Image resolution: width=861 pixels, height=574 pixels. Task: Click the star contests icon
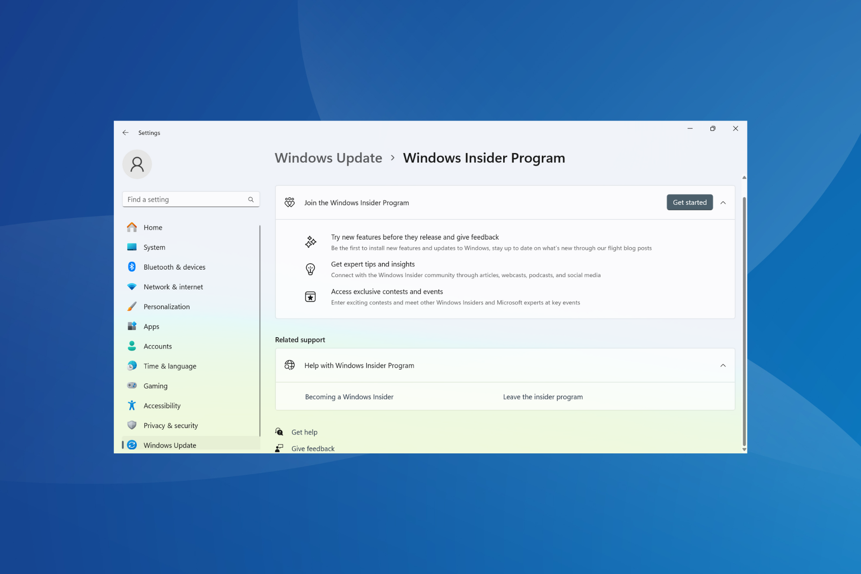tap(310, 296)
